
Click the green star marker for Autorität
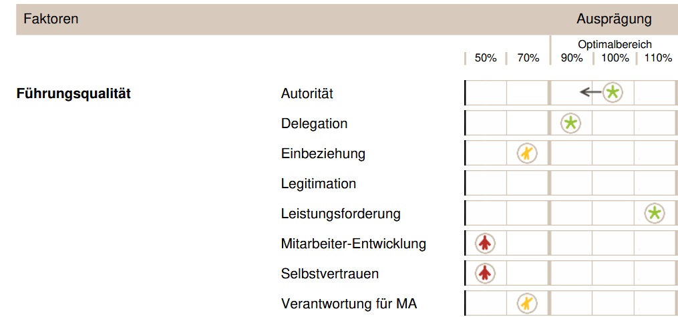coord(613,93)
